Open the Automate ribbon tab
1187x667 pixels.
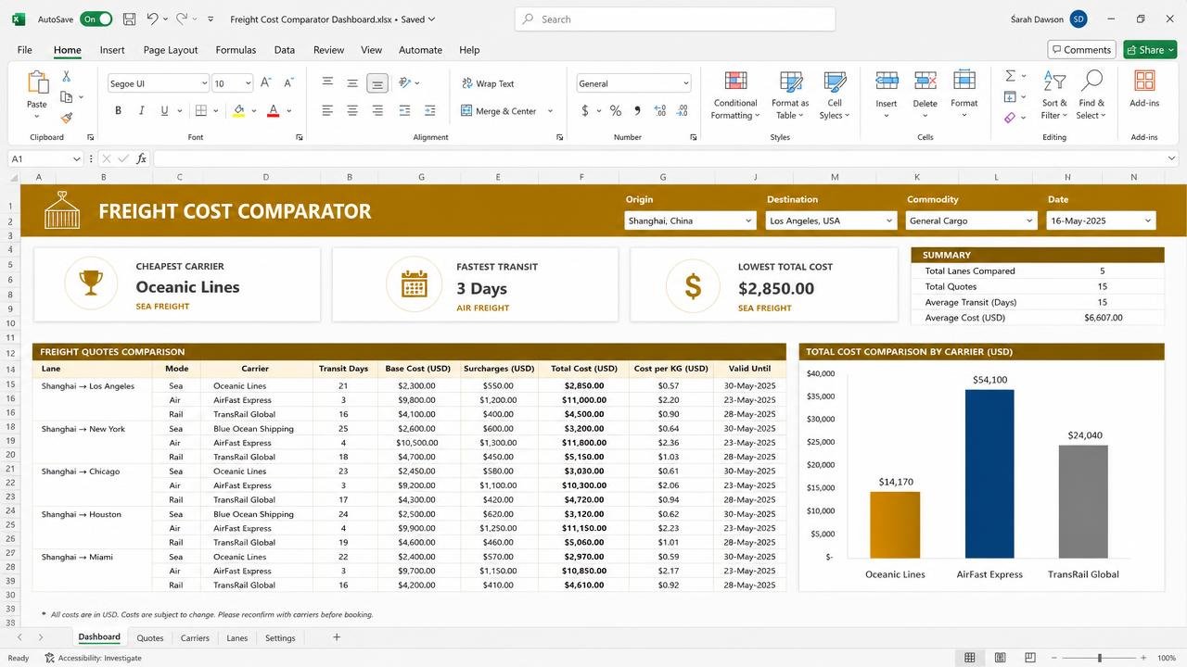(420, 50)
